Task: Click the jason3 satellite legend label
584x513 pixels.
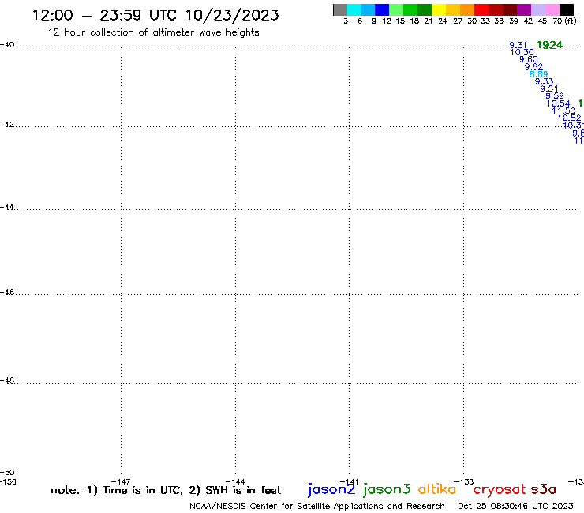Action: (x=387, y=490)
